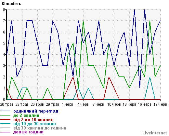Open the LiveInternet watermark link

(154, 133)
